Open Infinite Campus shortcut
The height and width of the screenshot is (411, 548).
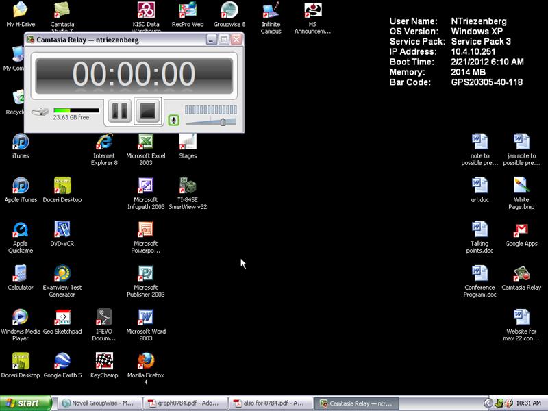pos(271,18)
